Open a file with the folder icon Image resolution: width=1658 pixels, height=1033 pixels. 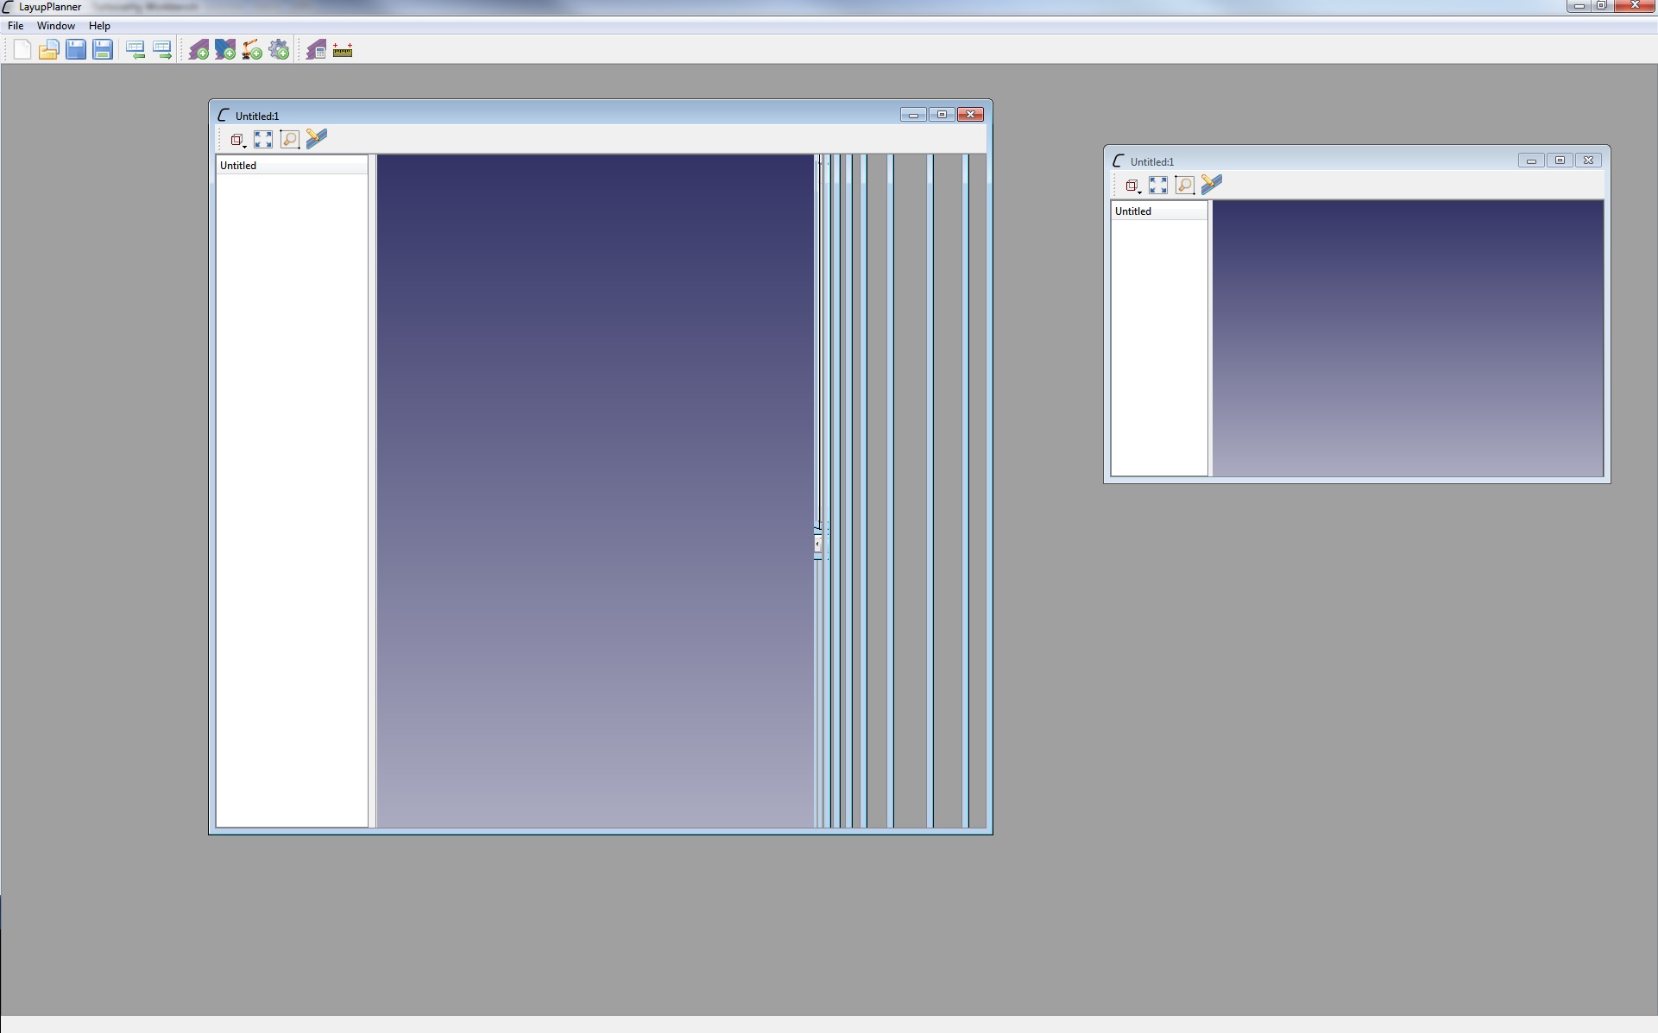(x=49, y=50)
